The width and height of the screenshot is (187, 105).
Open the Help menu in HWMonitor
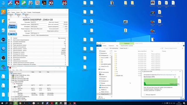pos(21,70)
